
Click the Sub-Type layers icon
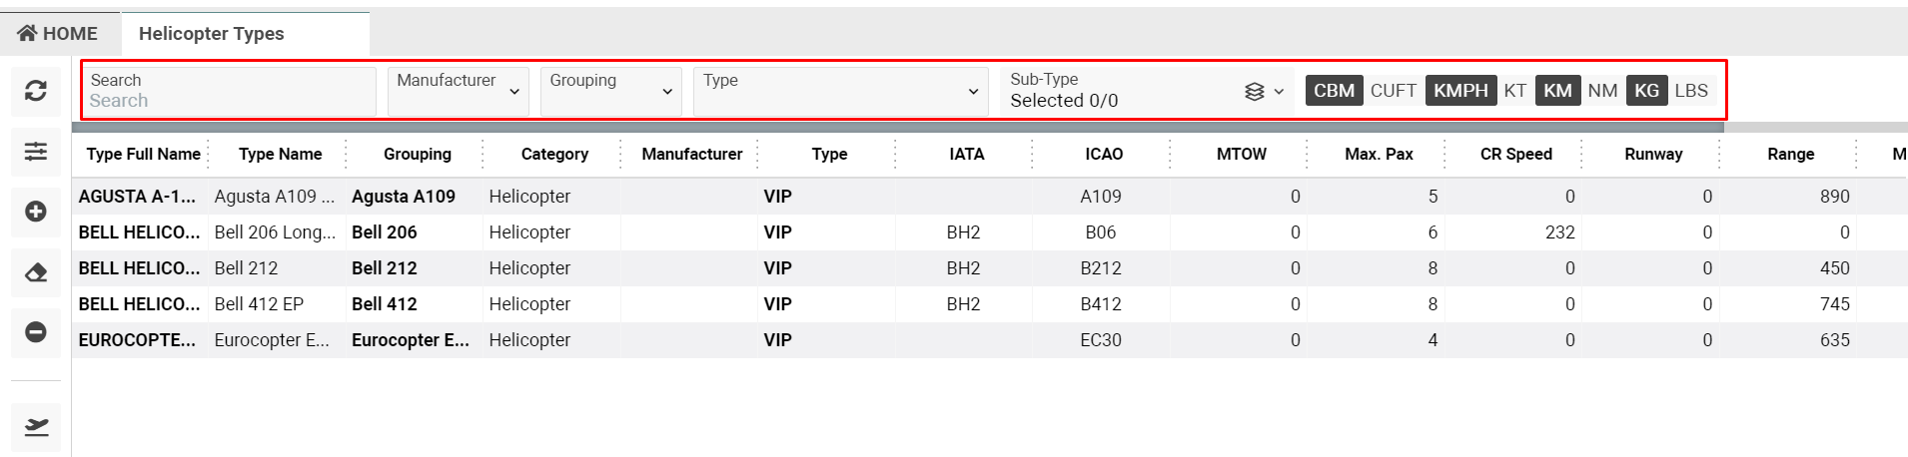[x=1255, y=92]
